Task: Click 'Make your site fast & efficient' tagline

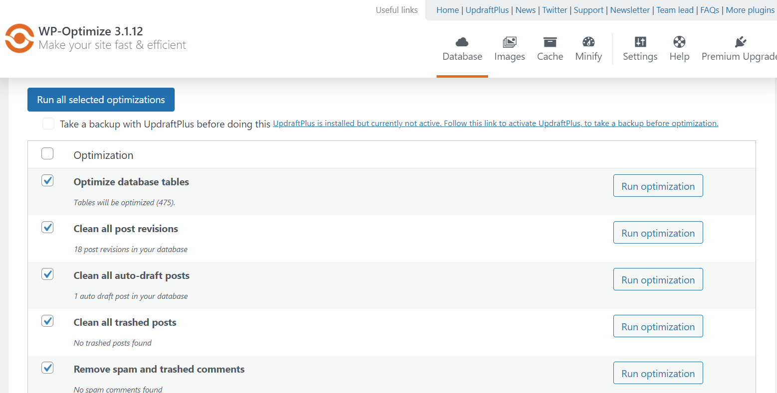Action: pos(112,45)
